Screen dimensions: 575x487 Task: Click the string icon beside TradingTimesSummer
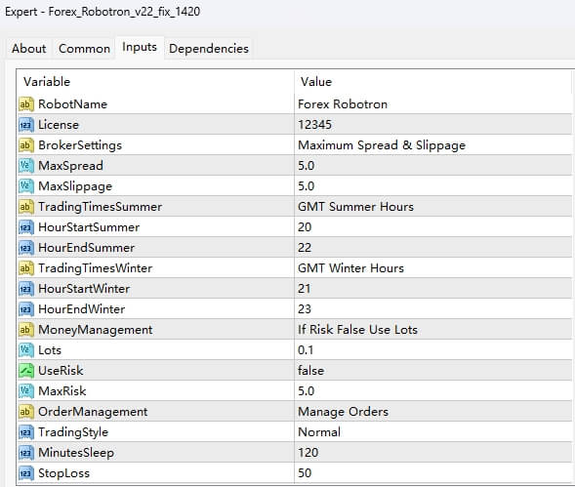pyautogui.click(x=26, y=207)
